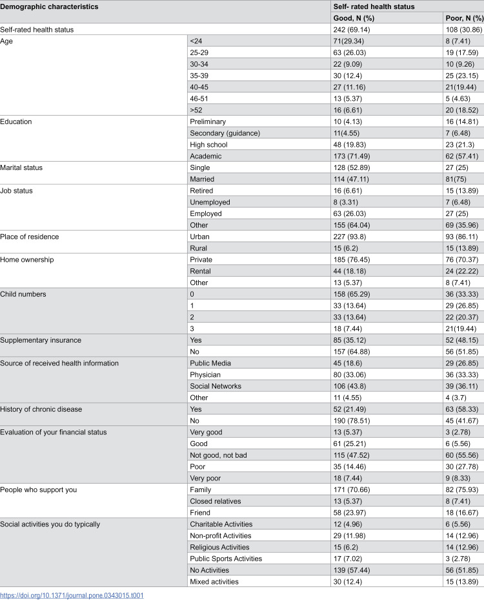Click the Demographic characteristics header
The width and height of the screenshot is (484, 600).
49,6
